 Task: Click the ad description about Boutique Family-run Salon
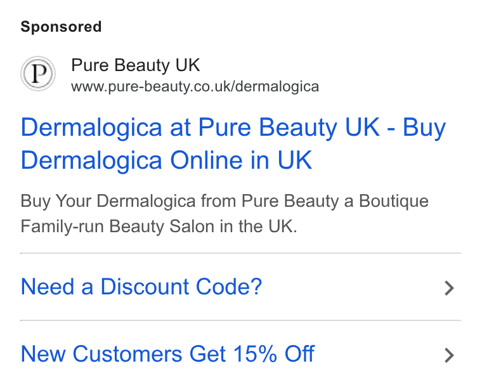coord(225,214)
